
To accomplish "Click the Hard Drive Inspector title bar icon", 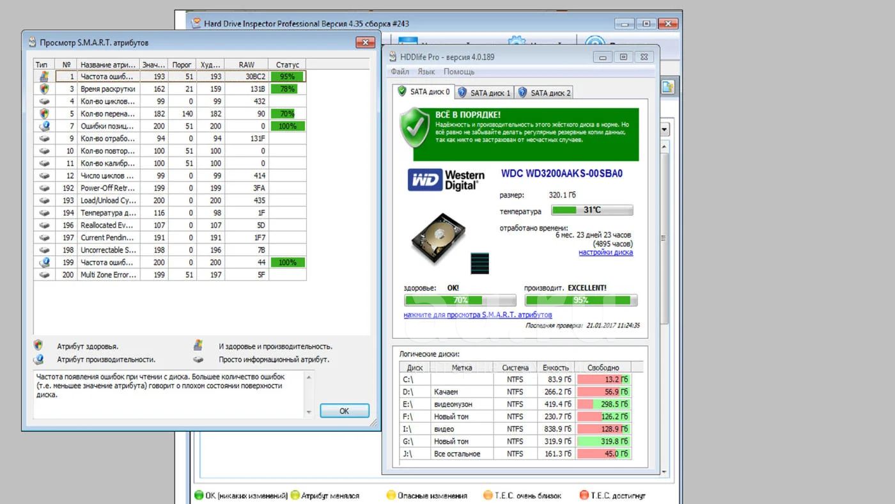I will 196,24.
